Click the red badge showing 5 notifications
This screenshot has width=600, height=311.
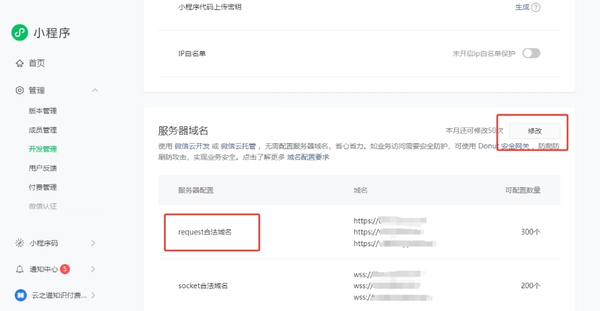(x=65, y=269)
